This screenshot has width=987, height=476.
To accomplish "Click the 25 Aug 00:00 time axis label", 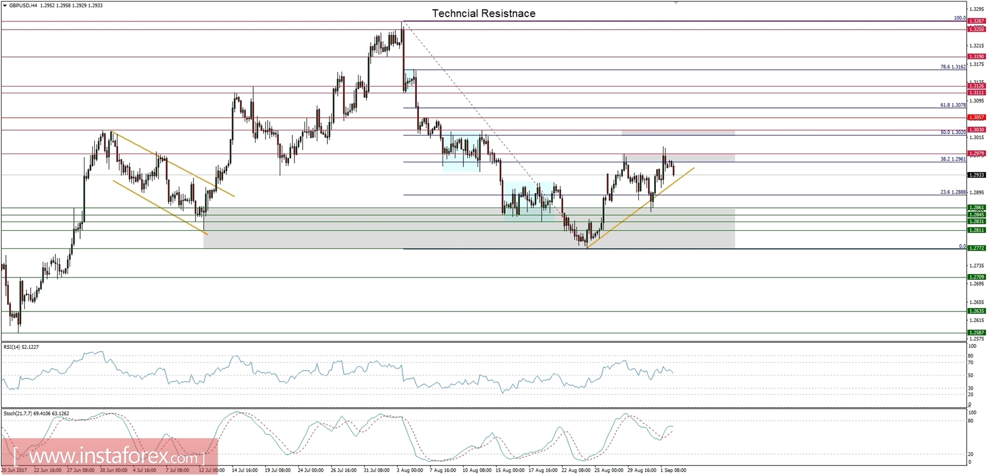I will click(x=609, y=471).
